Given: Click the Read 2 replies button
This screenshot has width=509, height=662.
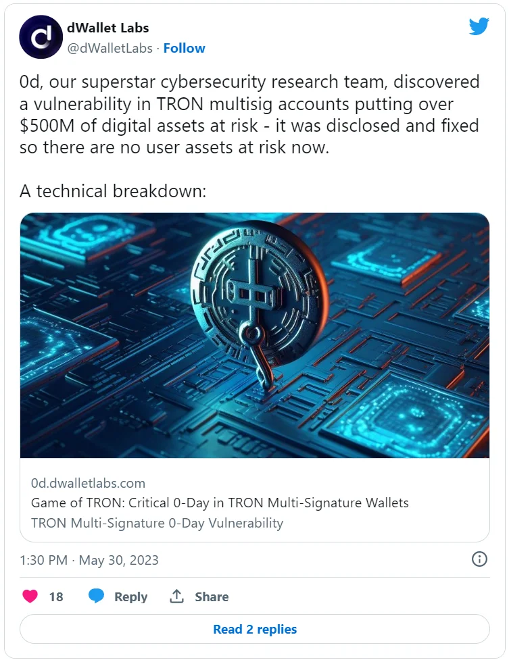Looking at the screenshot, I should 254,629.
